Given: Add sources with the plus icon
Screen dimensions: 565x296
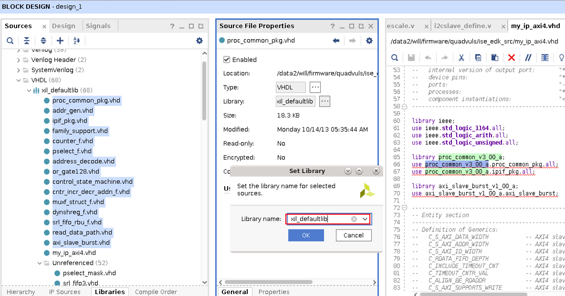Looking at the screenshot, I should 60,41.
